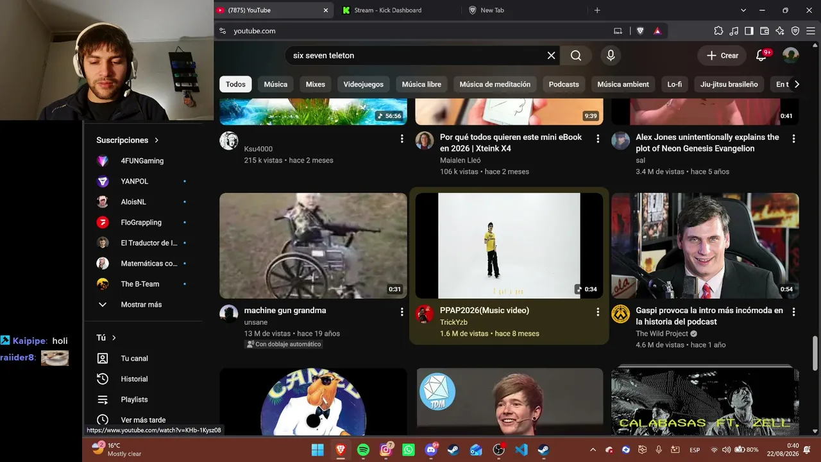The height and width of the screenshot is (462, 821).
Task: Click the install app icon in address bar
Action: (618, 31)
